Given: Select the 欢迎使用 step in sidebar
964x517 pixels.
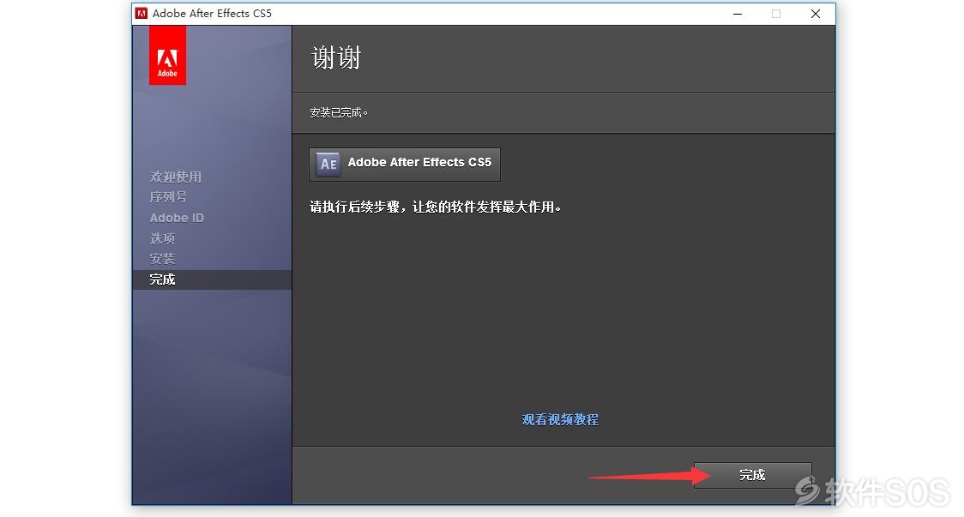Looking at the screenshot, I should click(x=176, y=177).
